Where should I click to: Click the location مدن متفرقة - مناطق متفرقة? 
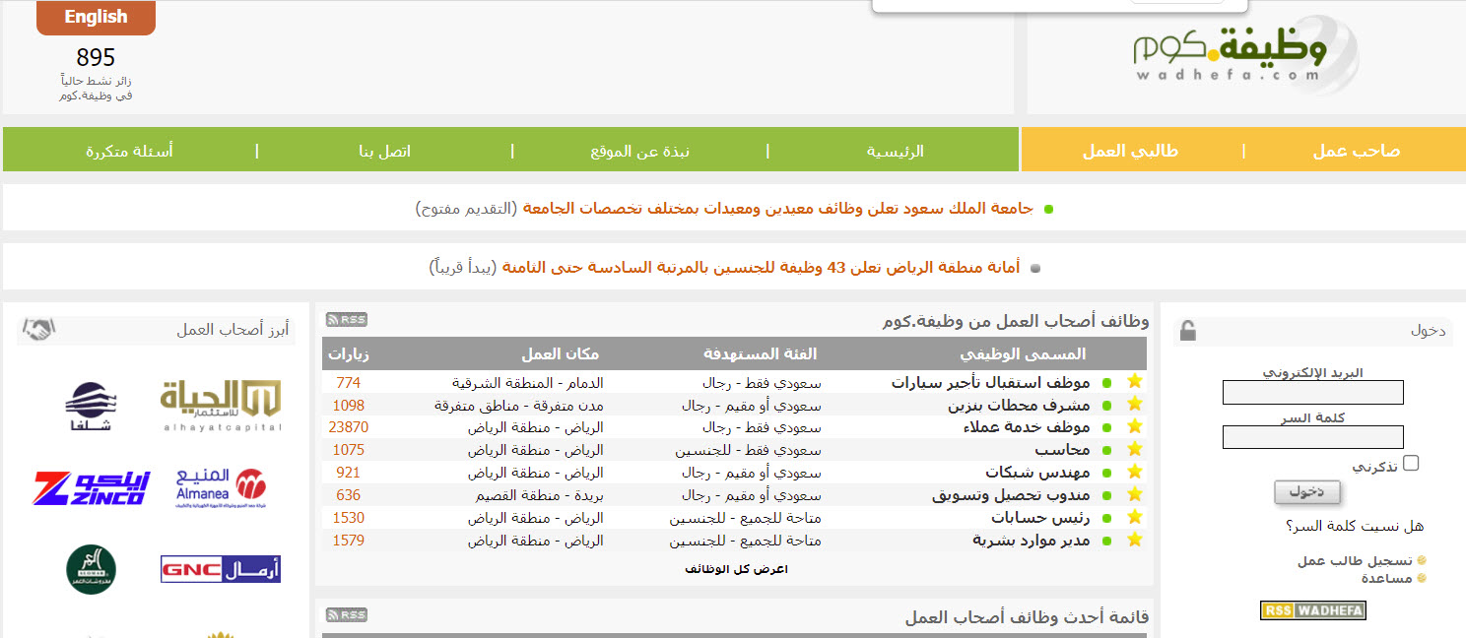pyautogui.click(x=519, y=405)
